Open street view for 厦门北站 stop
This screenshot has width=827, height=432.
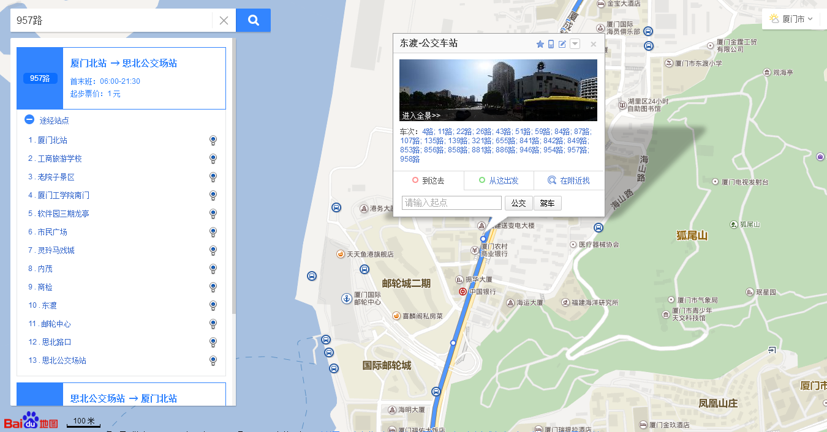pos(213,140)
